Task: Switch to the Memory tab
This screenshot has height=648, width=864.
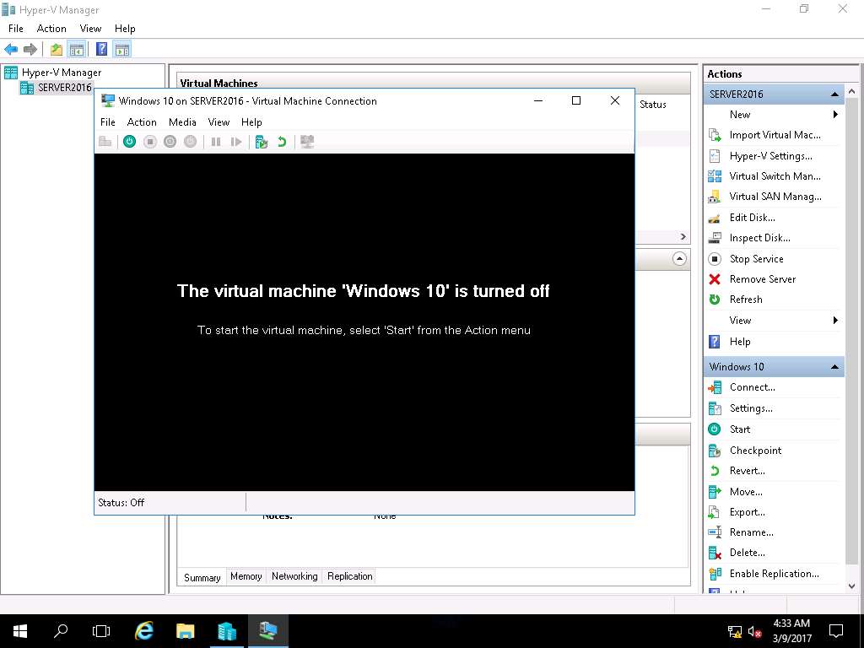Action: (246, 576)
